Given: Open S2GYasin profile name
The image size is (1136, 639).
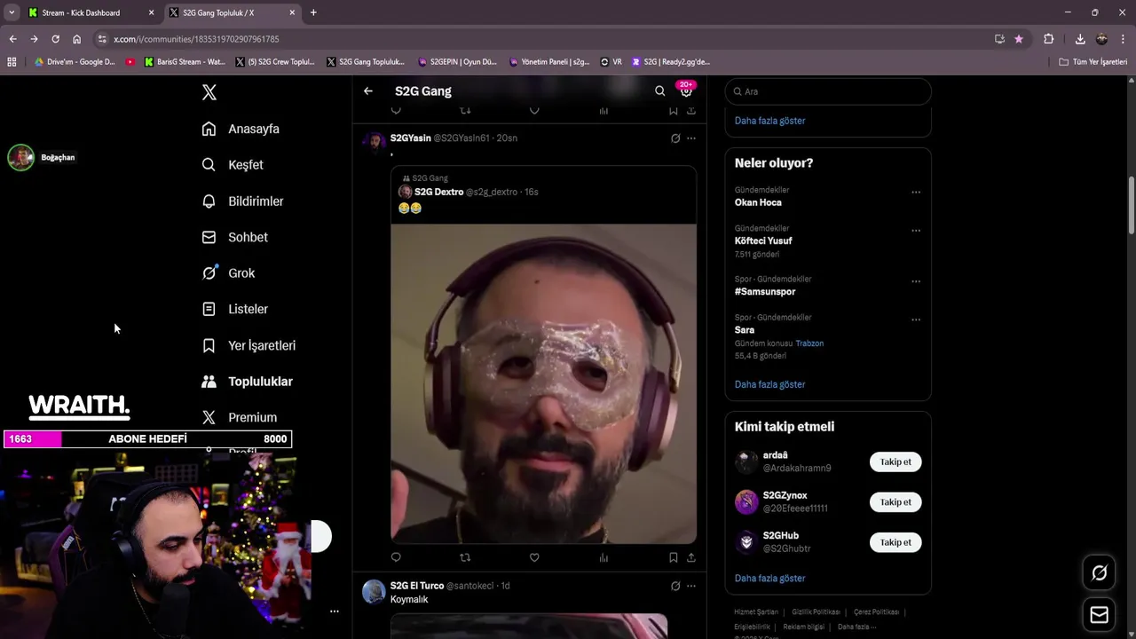Looking at the screenshot, I should (411, 138).
